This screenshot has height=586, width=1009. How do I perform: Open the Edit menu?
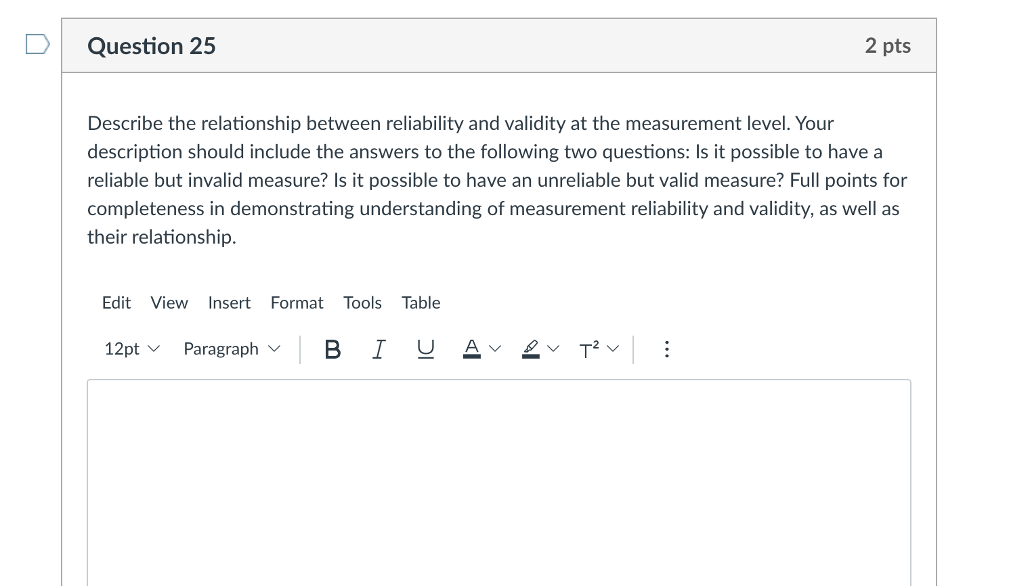click(x=116, y=302)
